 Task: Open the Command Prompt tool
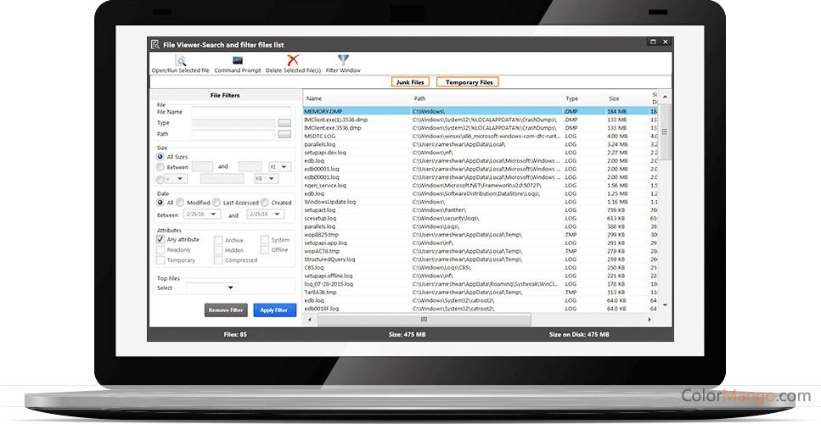click(x=238, y=60)
